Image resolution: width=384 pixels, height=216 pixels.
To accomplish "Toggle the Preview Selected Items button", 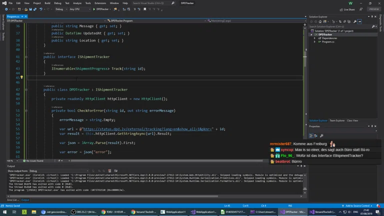I will (x=359, y=21).
